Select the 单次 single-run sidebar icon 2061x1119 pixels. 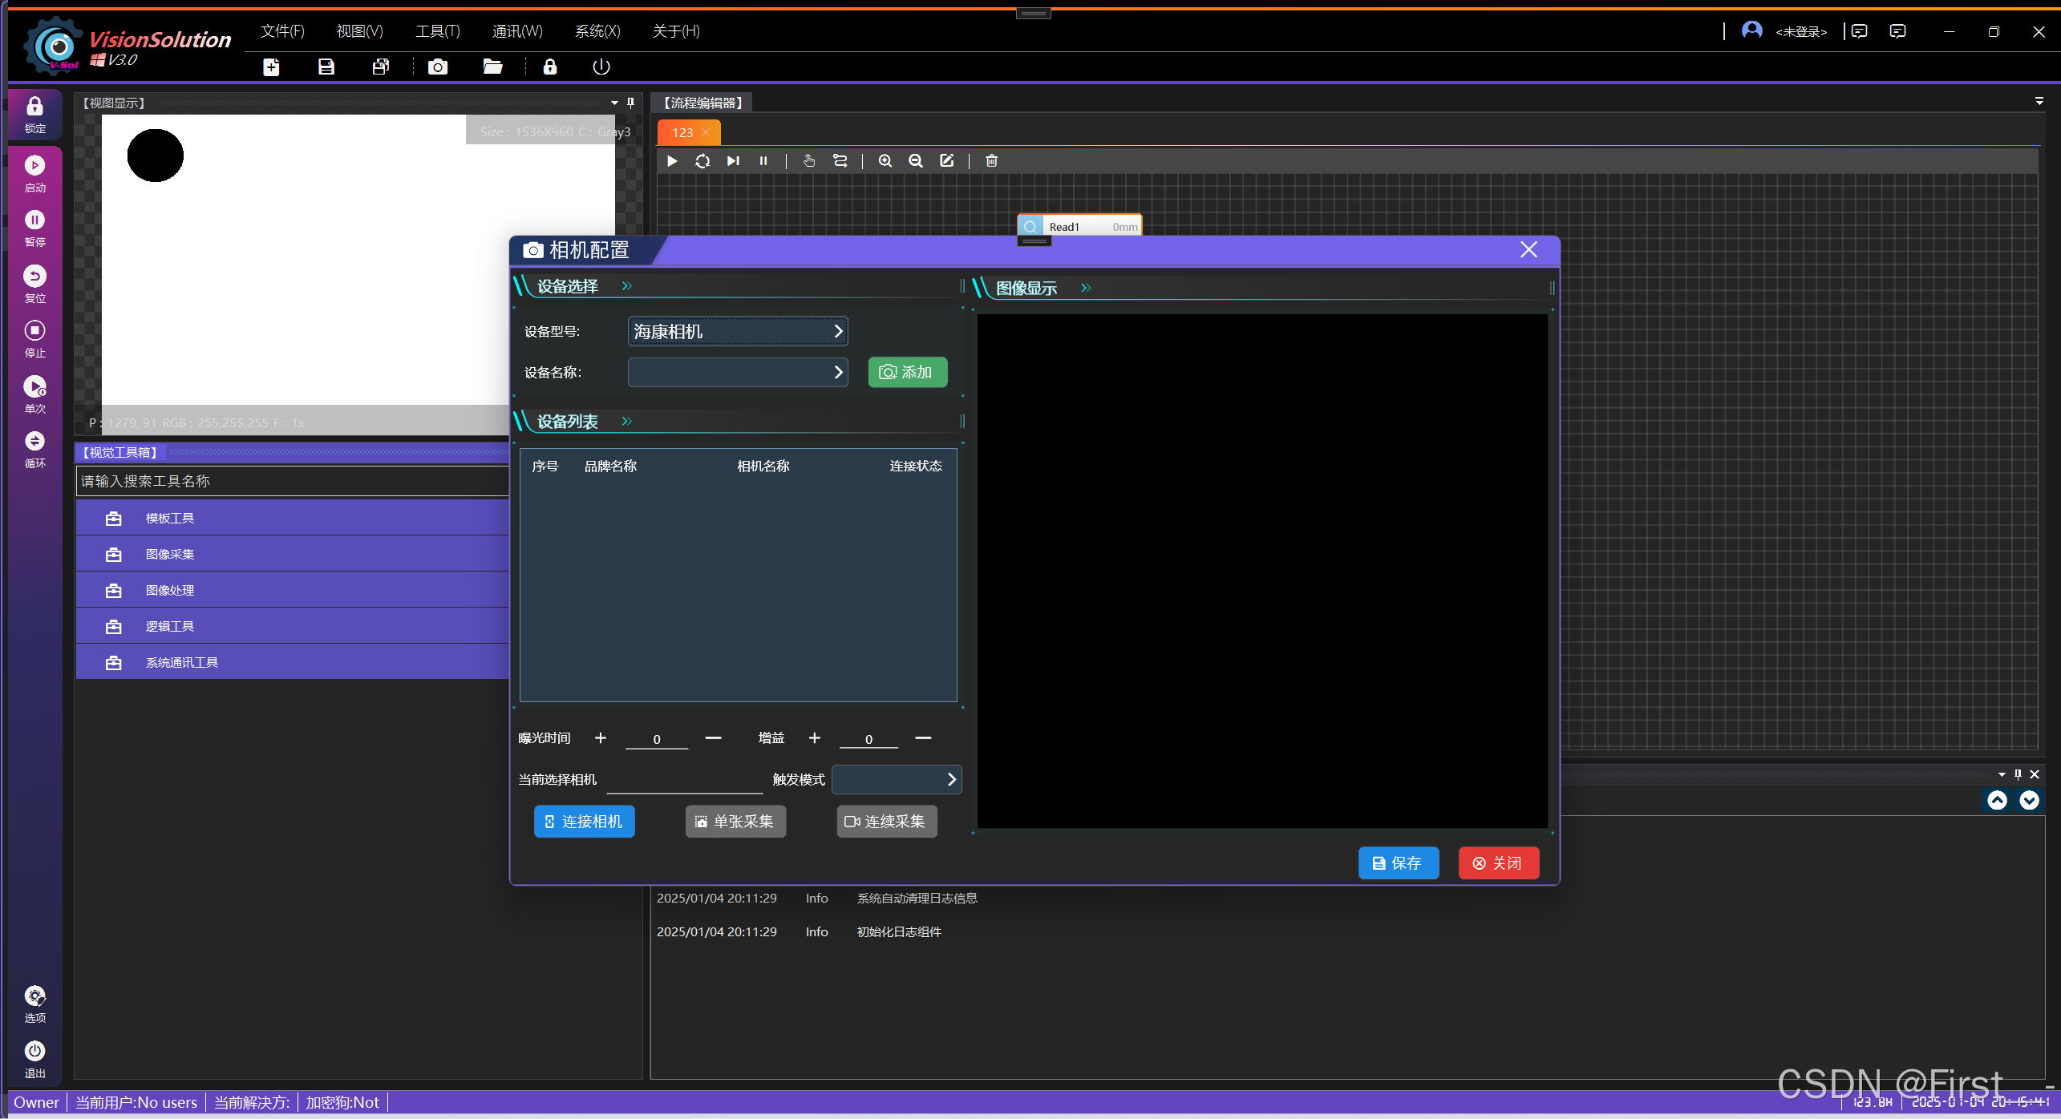click(34, 392)
